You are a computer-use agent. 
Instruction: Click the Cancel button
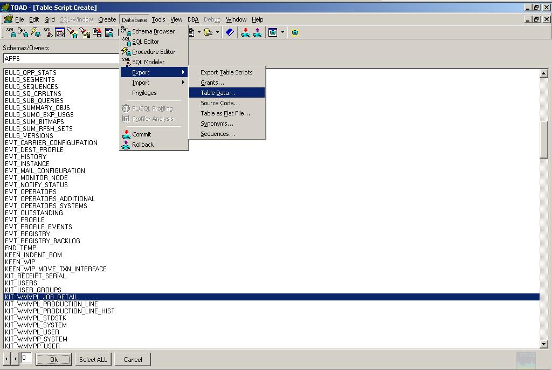click(133, 359)
